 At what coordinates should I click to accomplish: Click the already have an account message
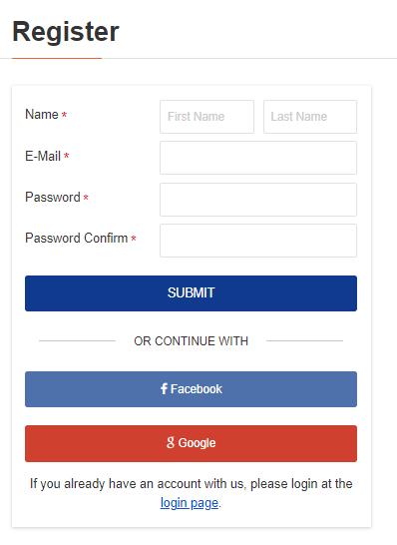192,493
